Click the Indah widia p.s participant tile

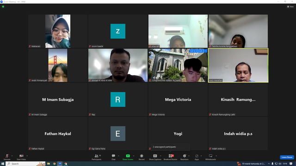pos(238,134)
